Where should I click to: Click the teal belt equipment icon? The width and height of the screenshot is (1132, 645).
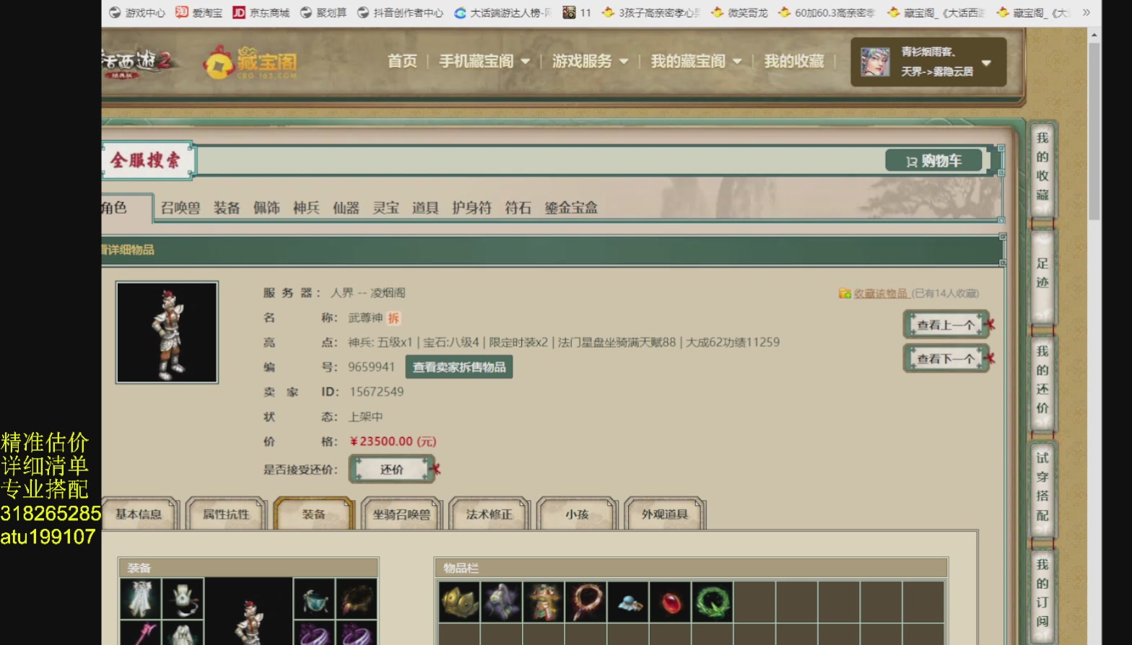[314, 599]
